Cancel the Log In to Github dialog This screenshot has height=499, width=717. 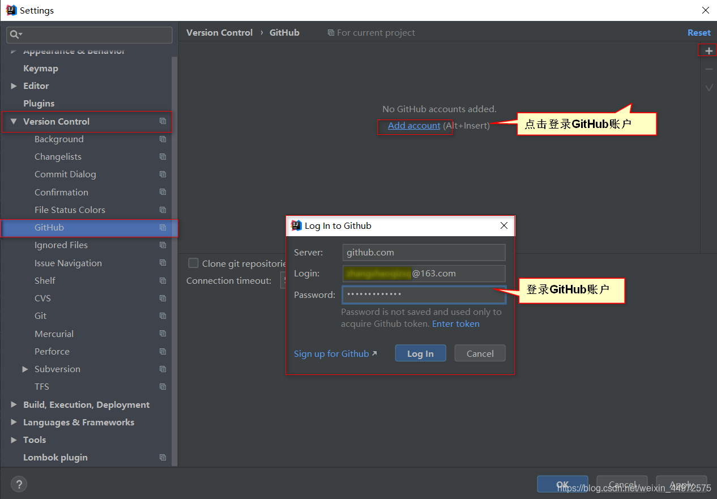(480, 353)
